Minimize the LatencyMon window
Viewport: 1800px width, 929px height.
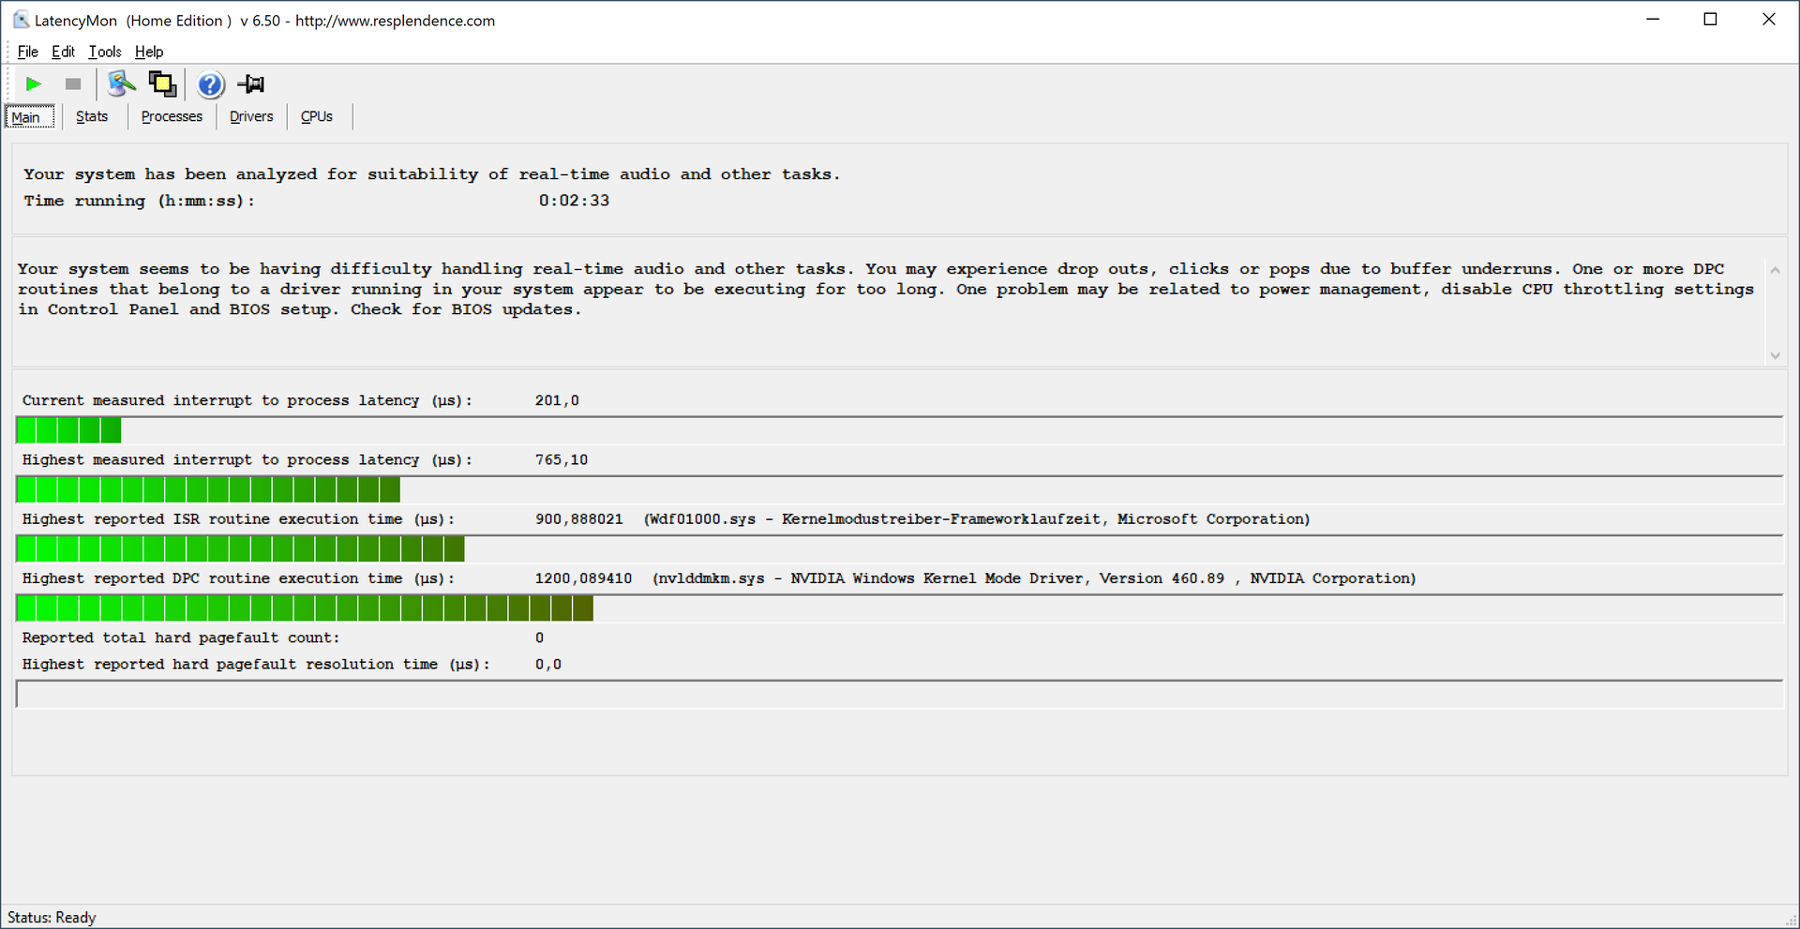coord(1653,19)
